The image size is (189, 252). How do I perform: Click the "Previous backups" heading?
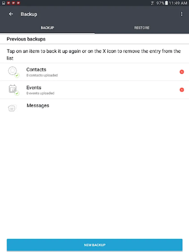tap(26, 39)
